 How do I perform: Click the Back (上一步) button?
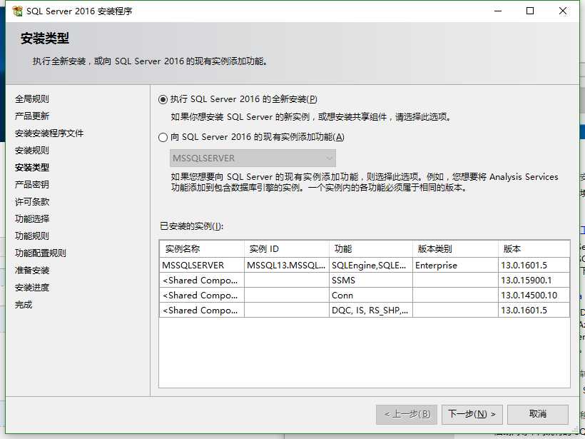(407, 414)
